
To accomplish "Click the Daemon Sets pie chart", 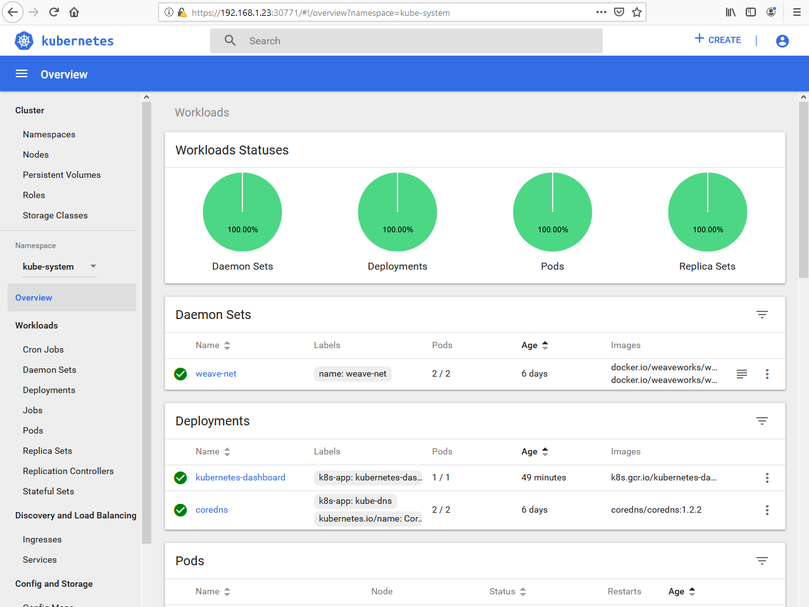I will (242, 212).
